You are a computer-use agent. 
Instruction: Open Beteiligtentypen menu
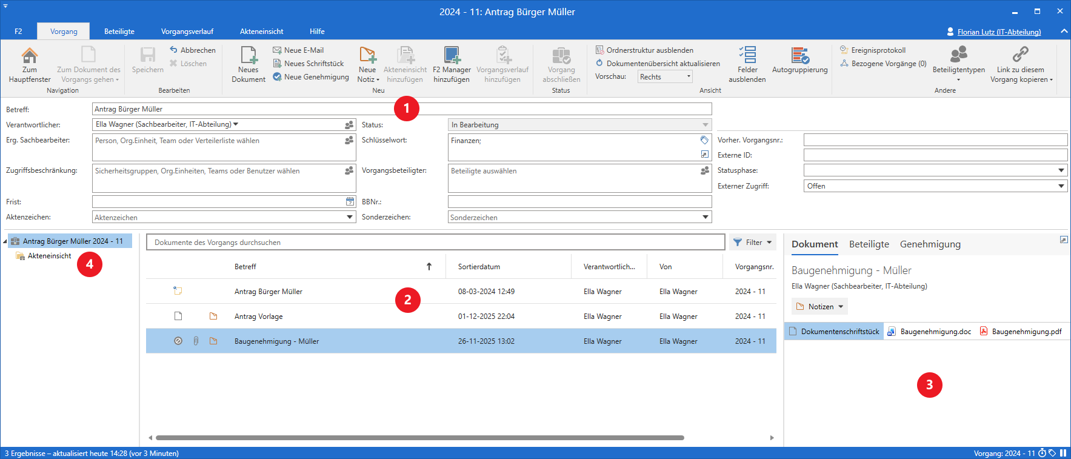click(959, 65)
